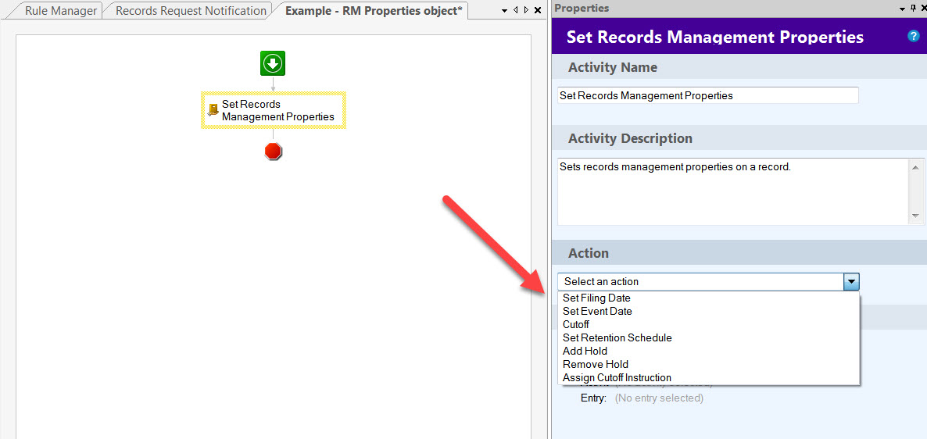Click the Set Records Management Properties activity icon

[x=213, y=110]
